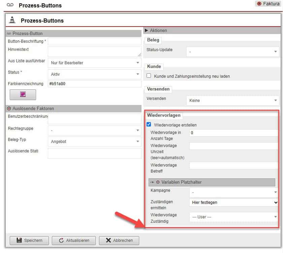Click the red icon next to Variablen Platzhalter
Viewport: 283px width, 253px height.
point(158,182)
